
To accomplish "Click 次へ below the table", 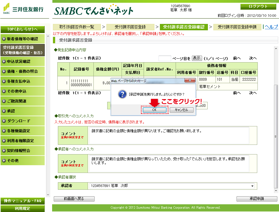I will pos(253,93).
